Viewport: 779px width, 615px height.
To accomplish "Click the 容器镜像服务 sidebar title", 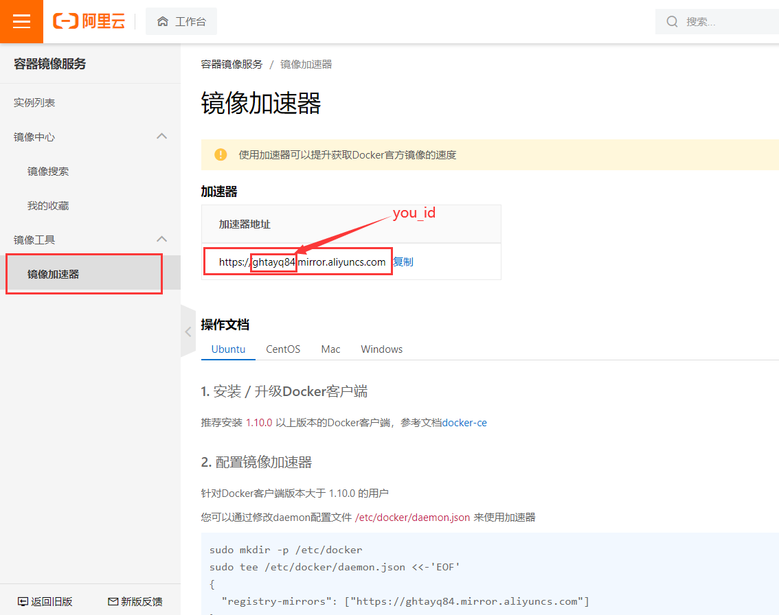I will [x=49, y=64].
